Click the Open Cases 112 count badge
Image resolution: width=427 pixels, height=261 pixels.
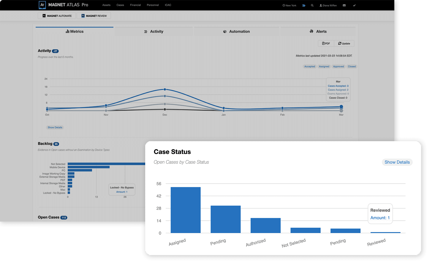pos(64,218)
